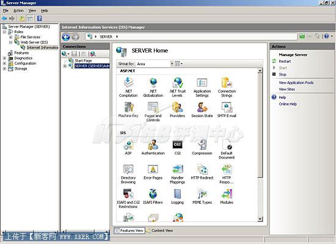Open the Authentication feature
Image resolution: width=336 pixels, height=244 pixels.
153,147
